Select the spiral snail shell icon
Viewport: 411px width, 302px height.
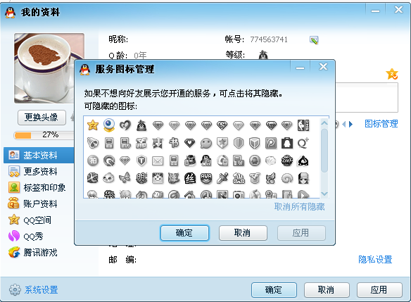[x=287, y=179]
